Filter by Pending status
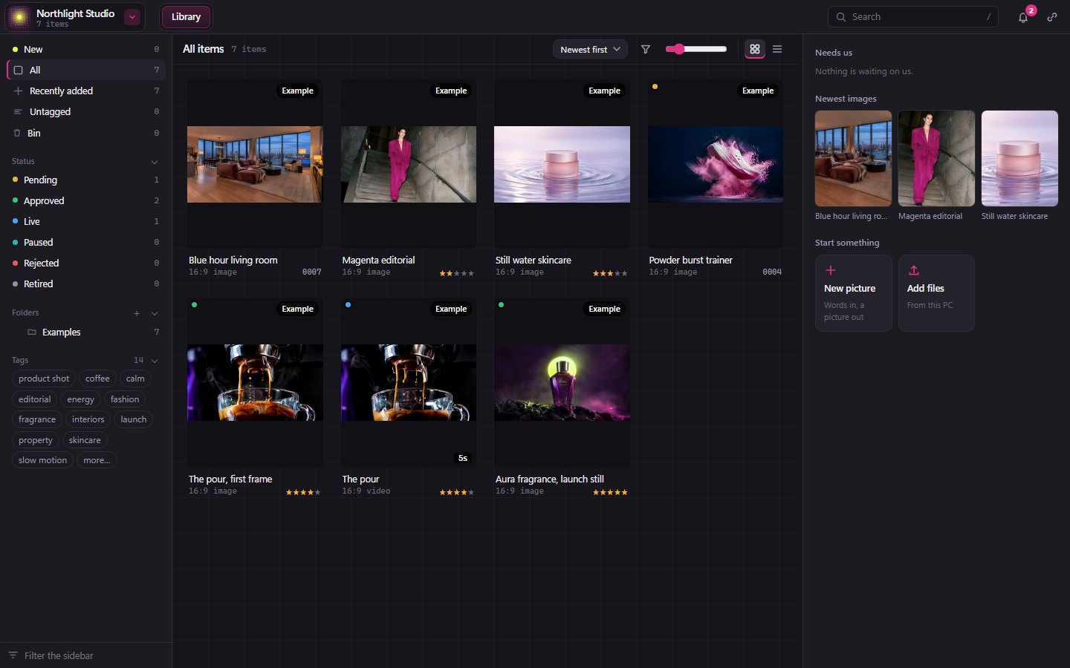 86,180
